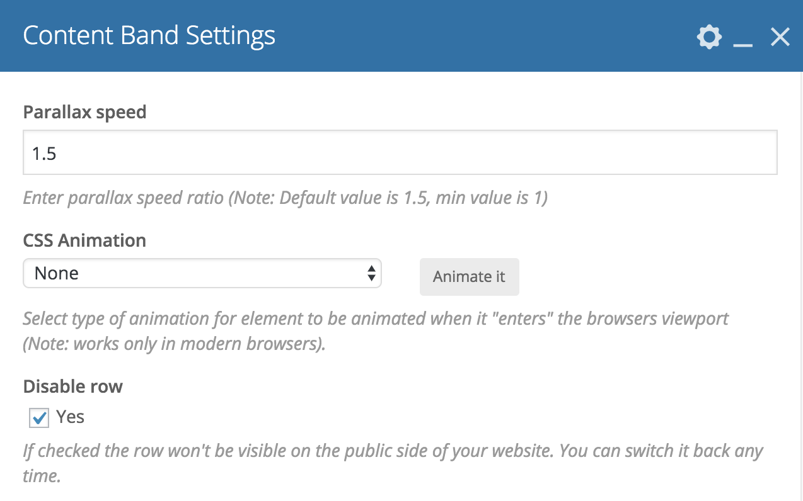Click the CSS Animation field label
The image size is (803, 501).
tap(84, 240)
